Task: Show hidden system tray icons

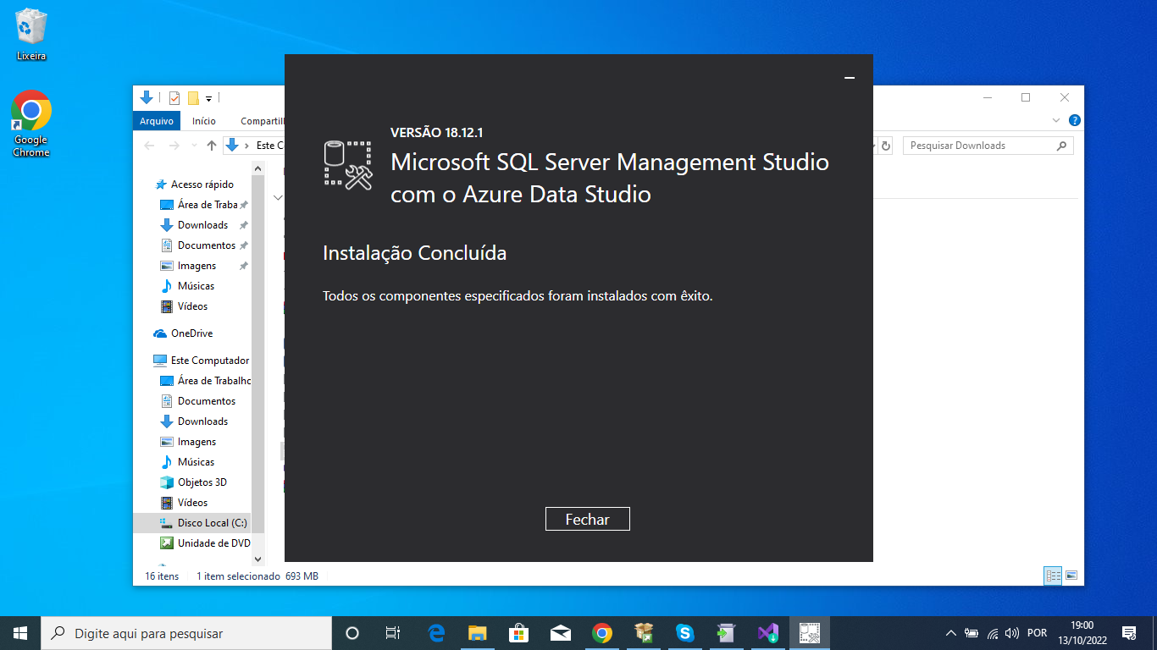Action: [x=950, y=633]
